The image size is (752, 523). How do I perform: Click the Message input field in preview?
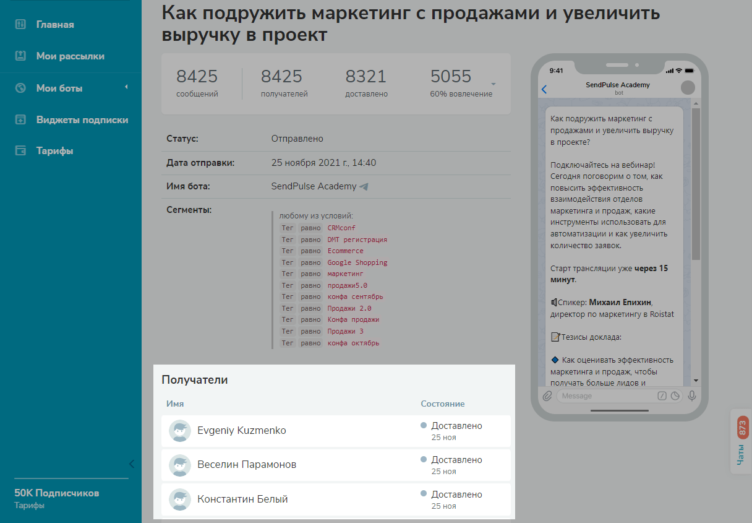pyautogui.click(x=606, y=396)
